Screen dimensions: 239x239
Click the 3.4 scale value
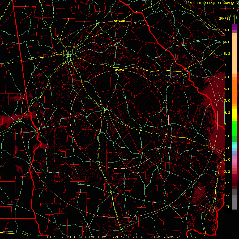tap(227, 124)
